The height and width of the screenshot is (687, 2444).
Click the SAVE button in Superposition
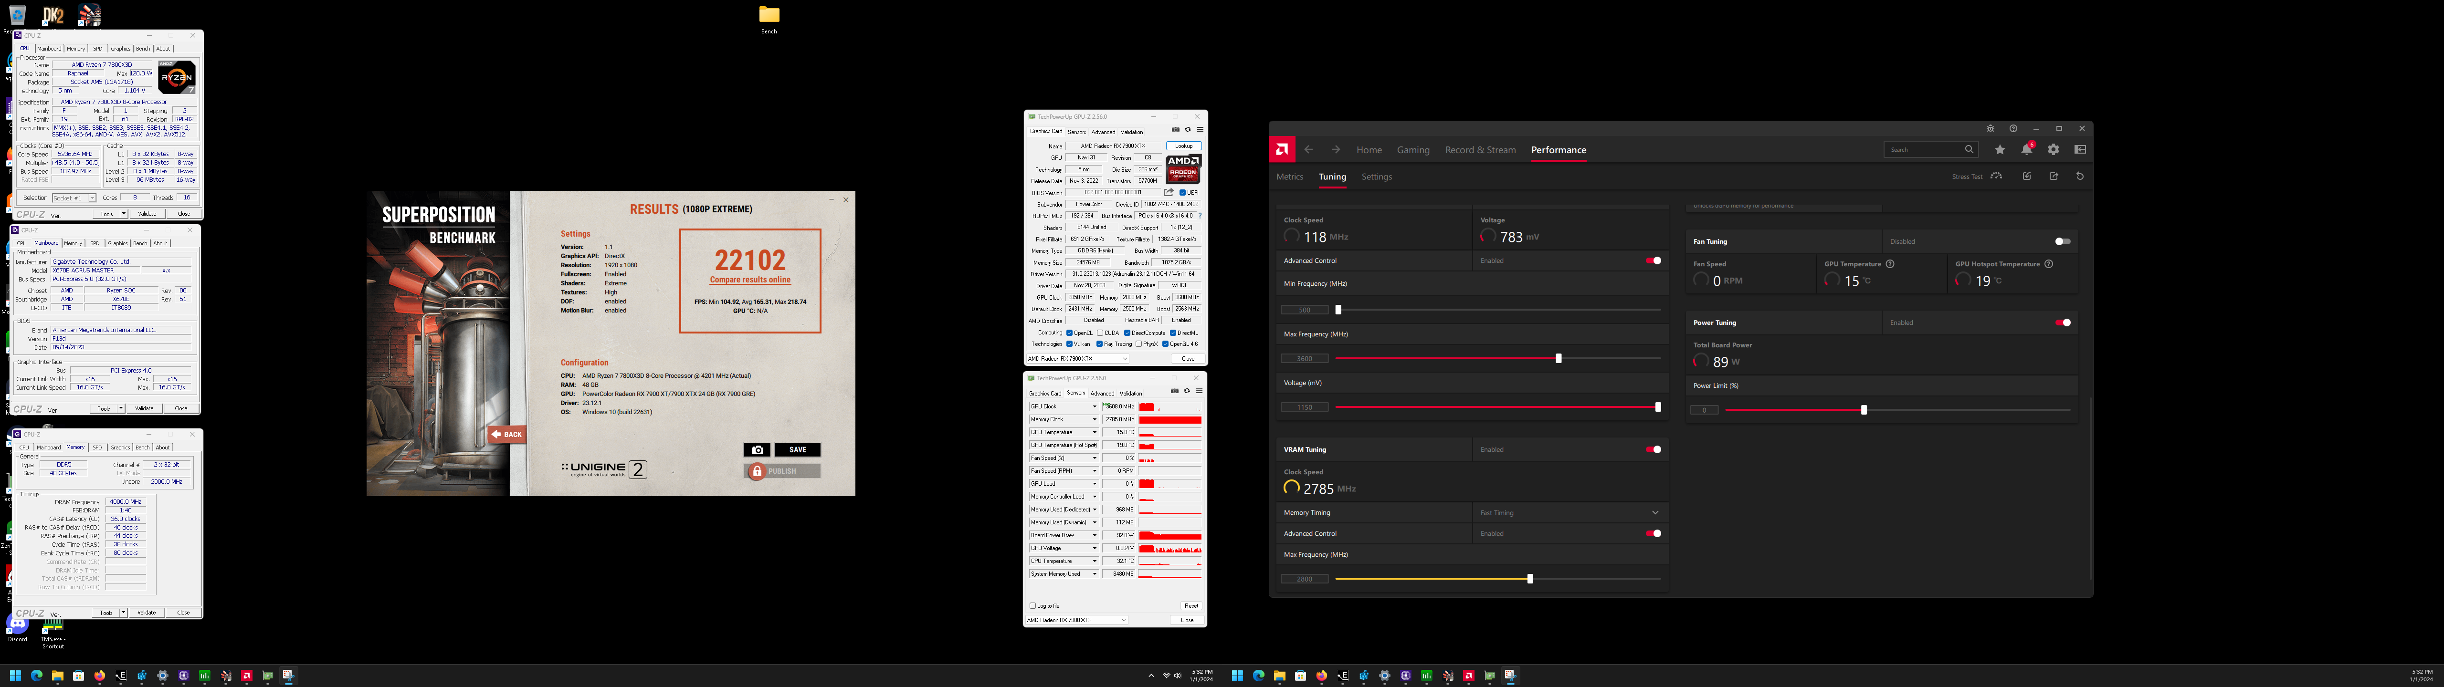click(797, 450)
